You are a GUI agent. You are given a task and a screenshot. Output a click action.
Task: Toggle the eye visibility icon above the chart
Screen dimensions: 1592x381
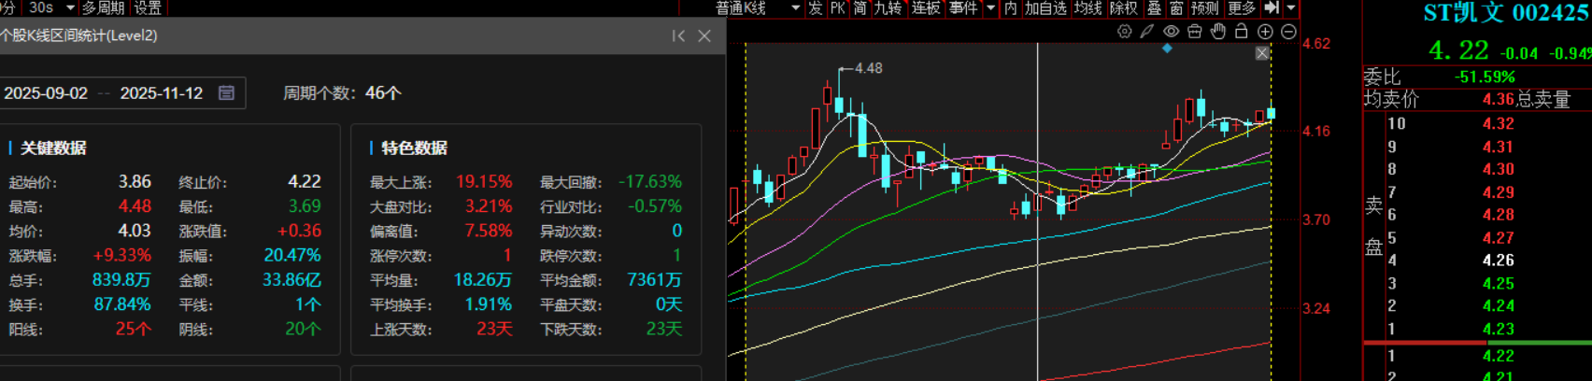[1171, 32]
